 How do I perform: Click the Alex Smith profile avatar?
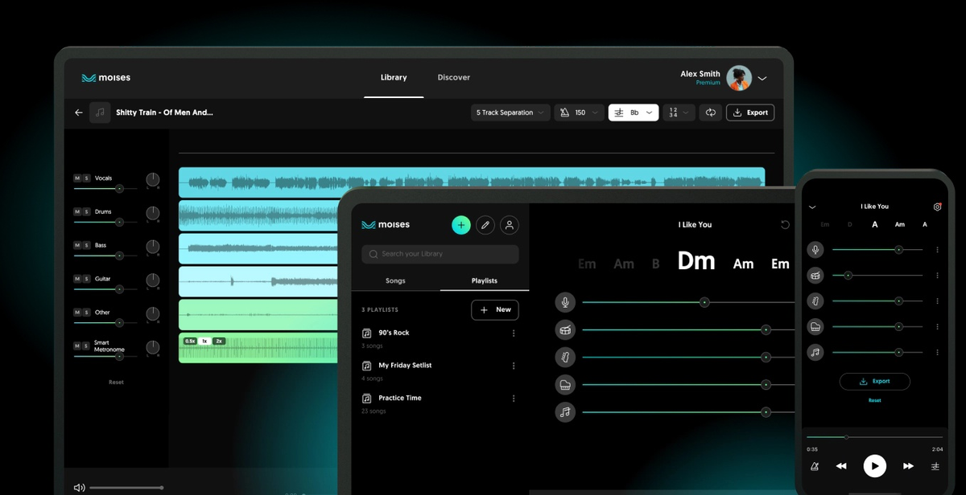739,78
